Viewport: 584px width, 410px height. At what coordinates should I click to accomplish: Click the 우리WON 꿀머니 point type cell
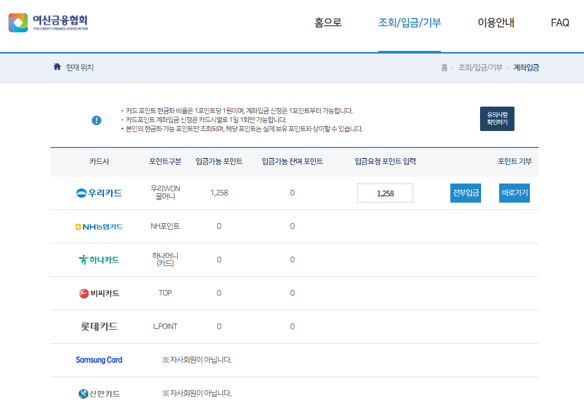tap(165, 193)
